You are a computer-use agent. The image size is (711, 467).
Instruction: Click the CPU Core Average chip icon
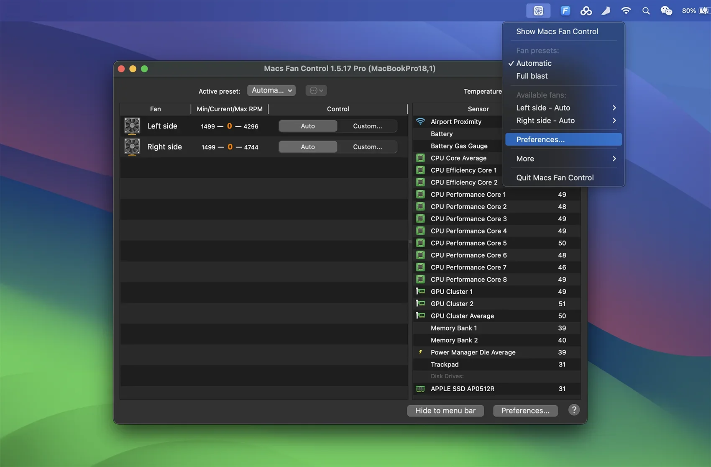click(420, 158)
